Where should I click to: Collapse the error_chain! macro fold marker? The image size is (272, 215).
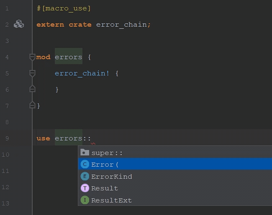(32, 73)
